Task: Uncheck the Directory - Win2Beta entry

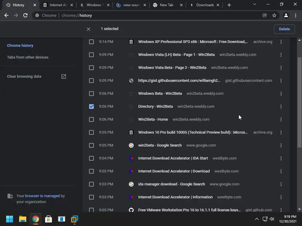Action: point(91,107)
